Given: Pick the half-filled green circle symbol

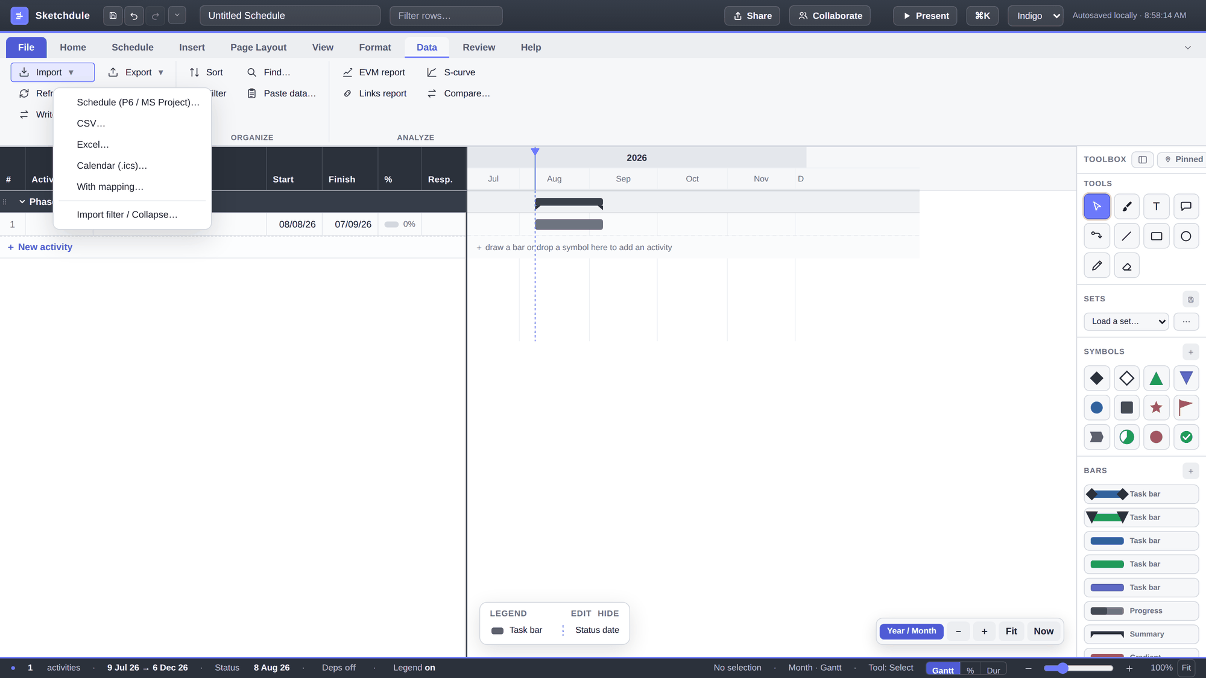Looking at the screenshot, I should 1126,437.
